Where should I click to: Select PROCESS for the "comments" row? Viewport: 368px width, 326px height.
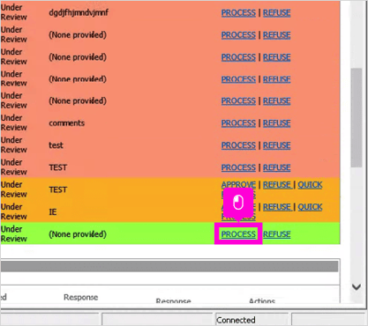pyautogui.click(x=238, y=123)
